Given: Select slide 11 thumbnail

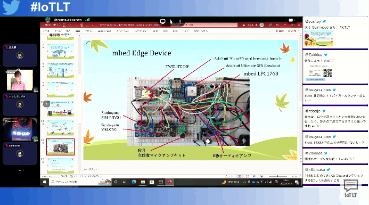Looking at the screenshot, I should click(x=60, y=128).
